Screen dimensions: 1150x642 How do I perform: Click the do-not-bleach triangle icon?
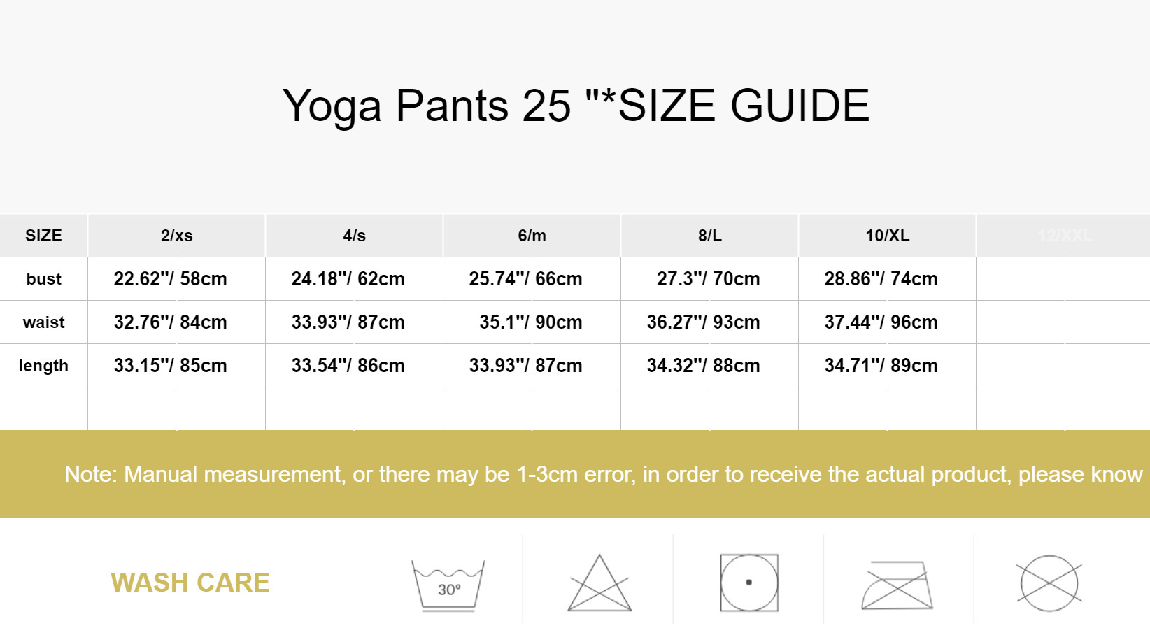tap(599, 583)
